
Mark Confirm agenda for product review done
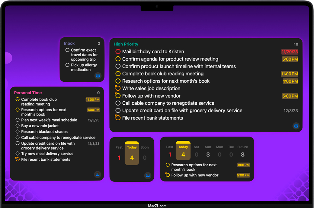pos(118,59)
